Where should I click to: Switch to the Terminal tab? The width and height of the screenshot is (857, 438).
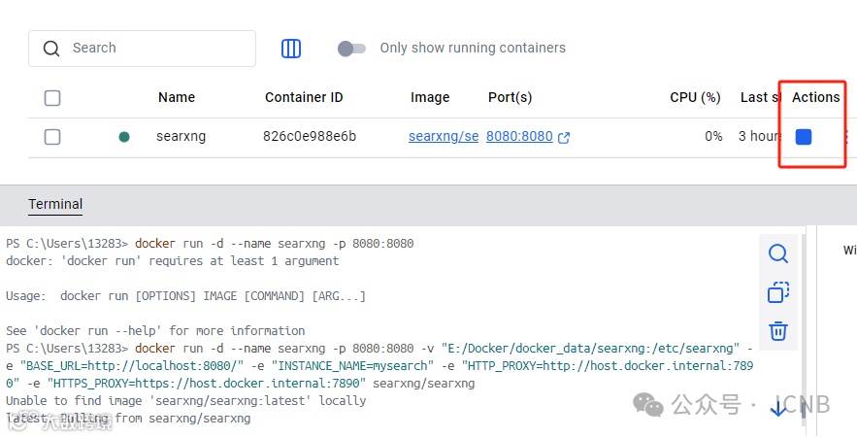[55, 204]
